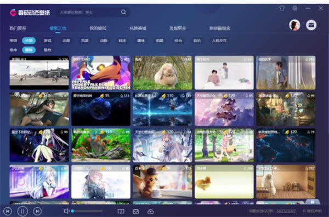
Task: Select the 风景 category filter
Action: click(x=85, y=41)
